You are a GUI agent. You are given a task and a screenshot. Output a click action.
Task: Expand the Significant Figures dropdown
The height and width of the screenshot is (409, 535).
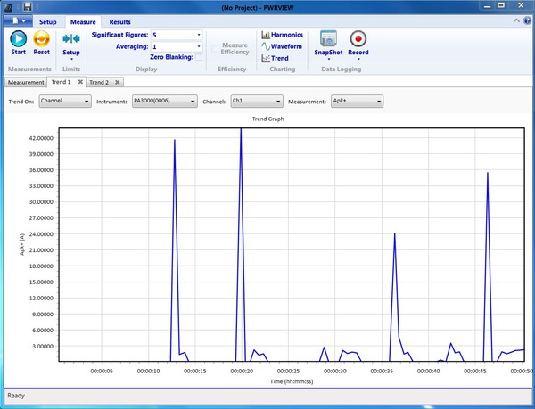pyautogui.click(x=198, y=35)
